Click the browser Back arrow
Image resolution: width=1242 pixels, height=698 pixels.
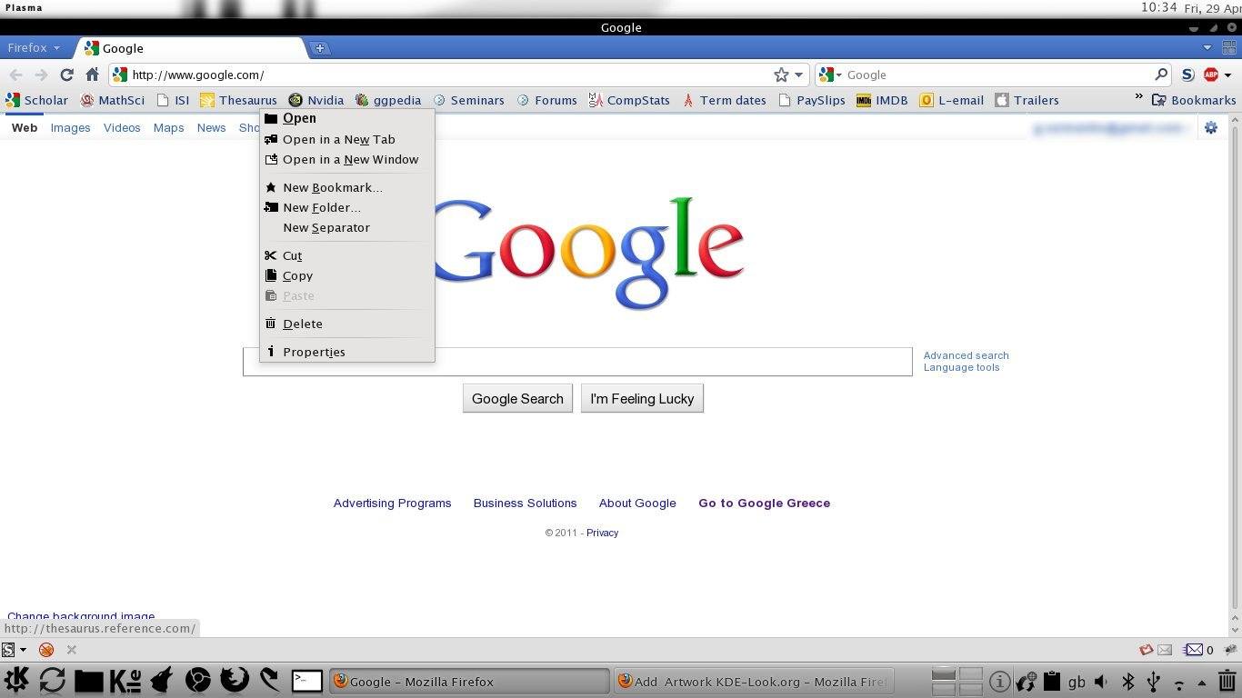[x=15, y=75]
